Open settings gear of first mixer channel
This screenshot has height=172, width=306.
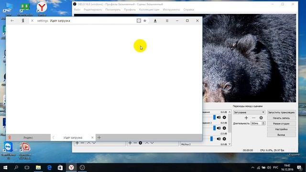[x=224, y=117]
